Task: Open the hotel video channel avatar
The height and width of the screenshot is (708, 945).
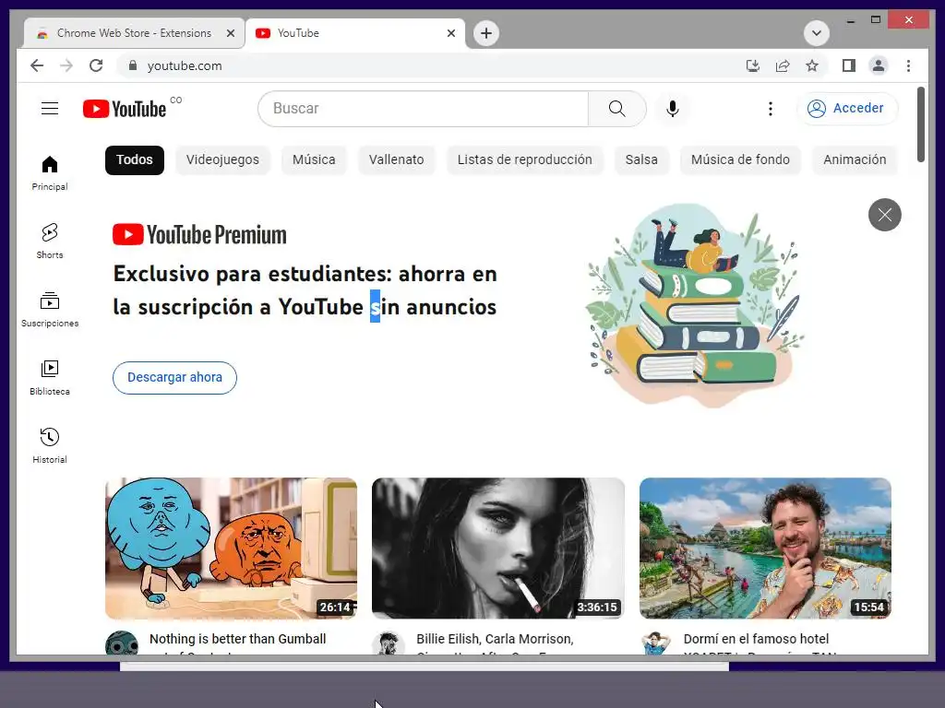Action: (656, 643)
